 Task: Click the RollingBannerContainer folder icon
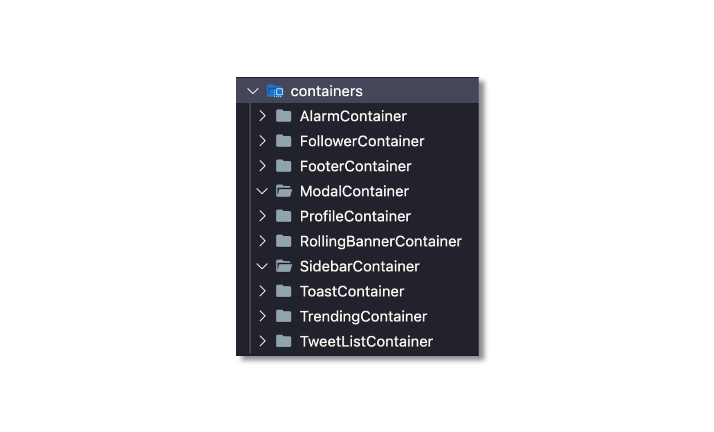(284, 241)
